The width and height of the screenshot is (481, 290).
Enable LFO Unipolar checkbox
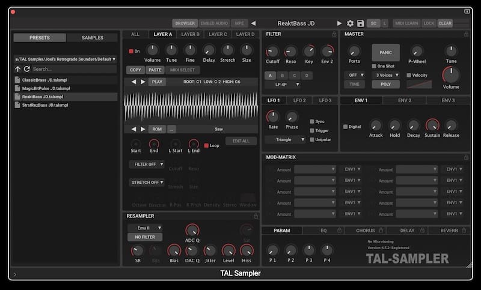(312, 140)
